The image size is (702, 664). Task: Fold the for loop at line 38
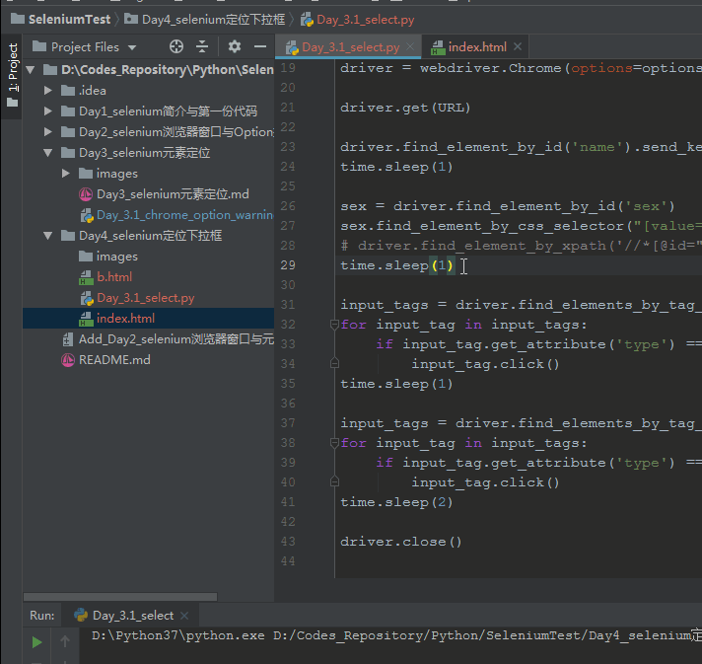(334, 443)
